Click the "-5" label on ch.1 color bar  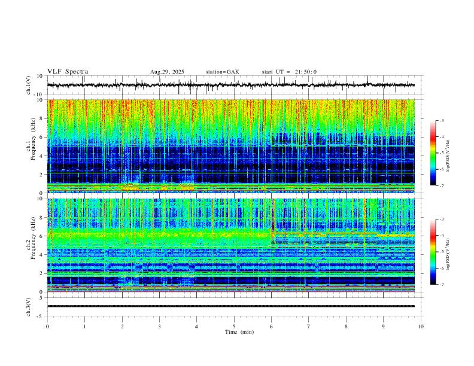[x=442, y=153]
